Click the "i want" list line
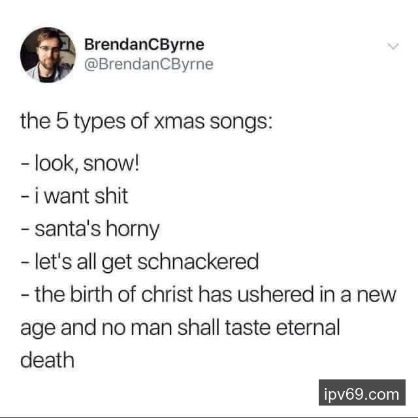Screen dimensions: 418x418 click(x=74, y=196)
